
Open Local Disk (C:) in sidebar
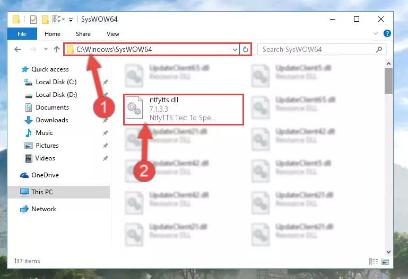pyautogui.click(x=56, y=82)
